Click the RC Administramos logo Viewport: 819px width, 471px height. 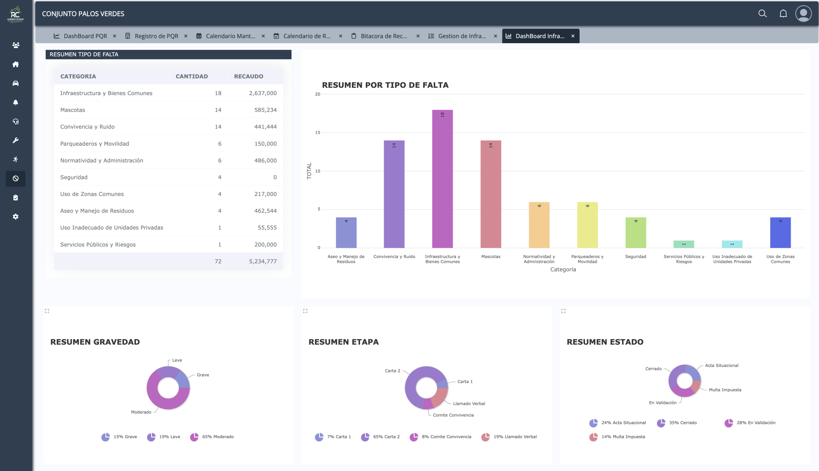(15, 14)
